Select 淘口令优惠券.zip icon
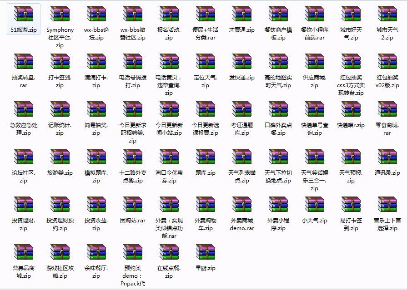The image size is (407, 290). [x=169, y=157]
